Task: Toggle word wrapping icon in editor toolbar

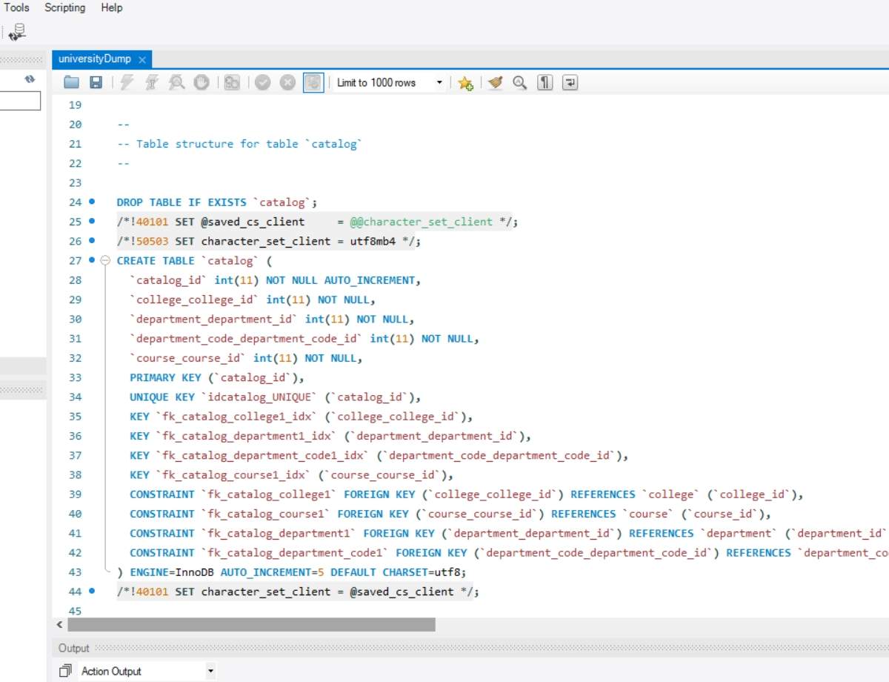Action: [570, 83]
